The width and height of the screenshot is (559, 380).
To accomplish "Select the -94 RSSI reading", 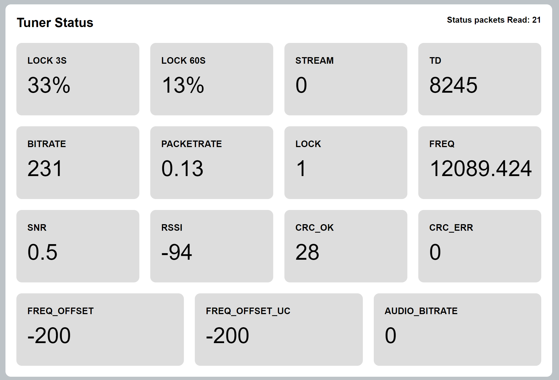I will 177,252.
